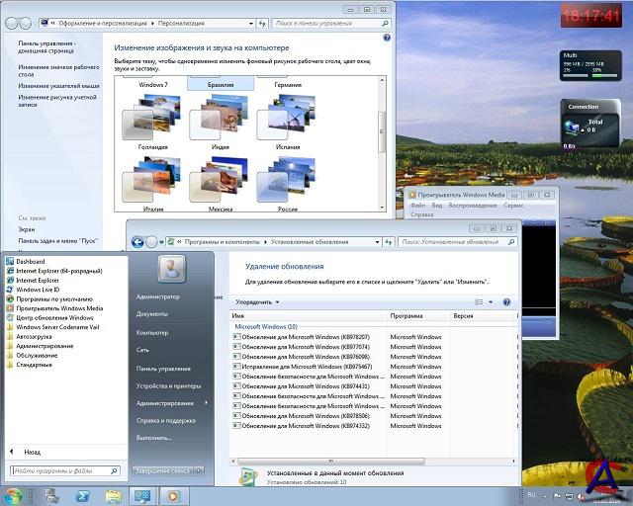Open Изменение указателей мыши link
Image resolution: width=633 pixels, height=506 pixels.
58,86
